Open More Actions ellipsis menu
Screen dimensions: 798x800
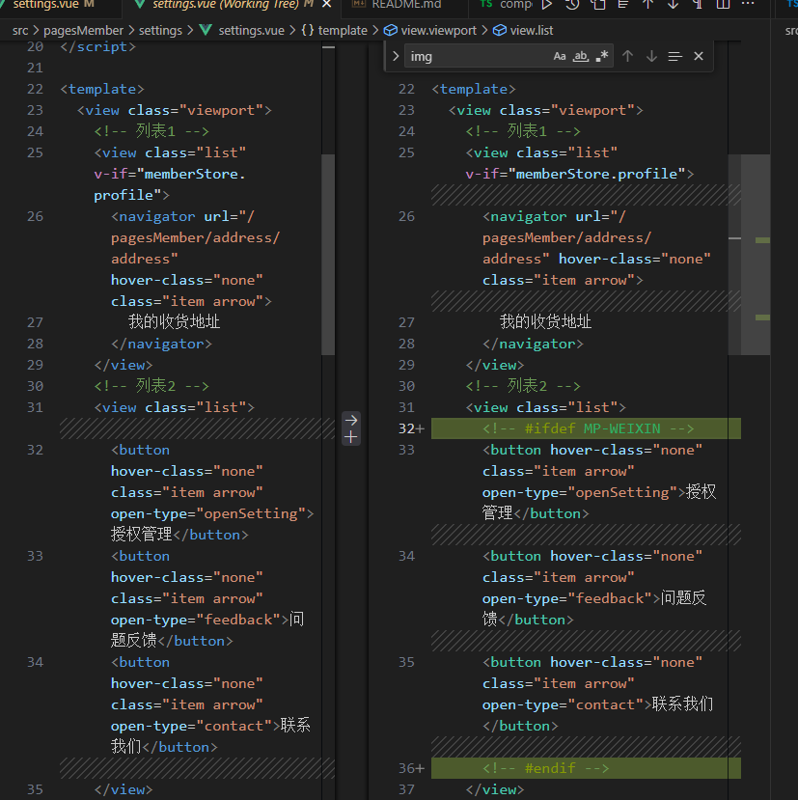point(748,4)
